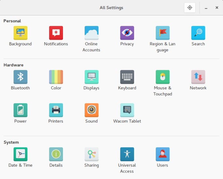Open the Region & Language flag icon
The image size is (223, 179).
[x=163, y=33]
